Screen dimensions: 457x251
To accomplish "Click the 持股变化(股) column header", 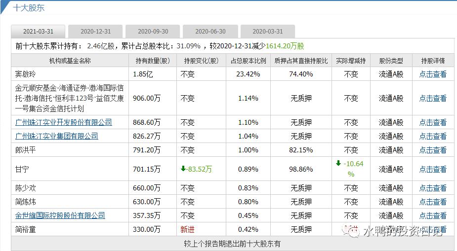I will 202,61.
